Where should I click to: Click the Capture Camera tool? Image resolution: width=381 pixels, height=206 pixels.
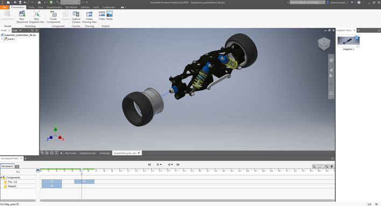(x=76, y=17)
